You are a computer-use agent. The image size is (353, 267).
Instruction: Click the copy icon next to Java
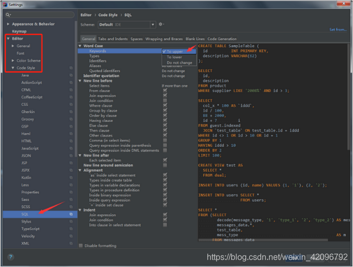click(x=71, y=75)
